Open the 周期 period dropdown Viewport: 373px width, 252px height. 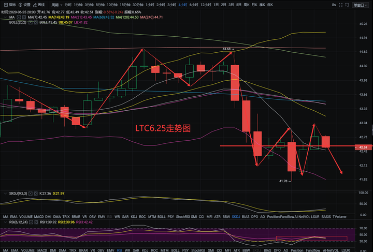[57, 5]
